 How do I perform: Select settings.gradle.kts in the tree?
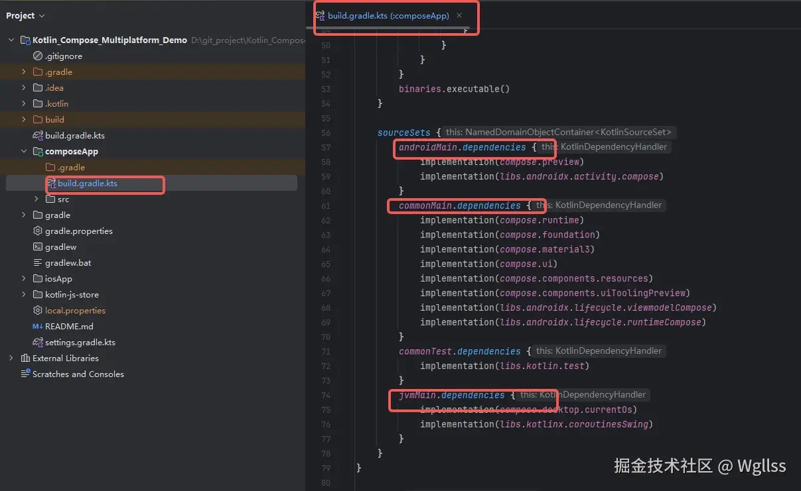80,342
